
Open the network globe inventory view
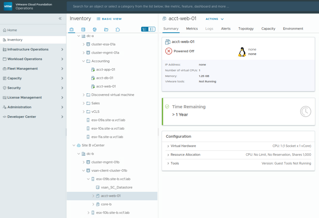pos(94,30)
